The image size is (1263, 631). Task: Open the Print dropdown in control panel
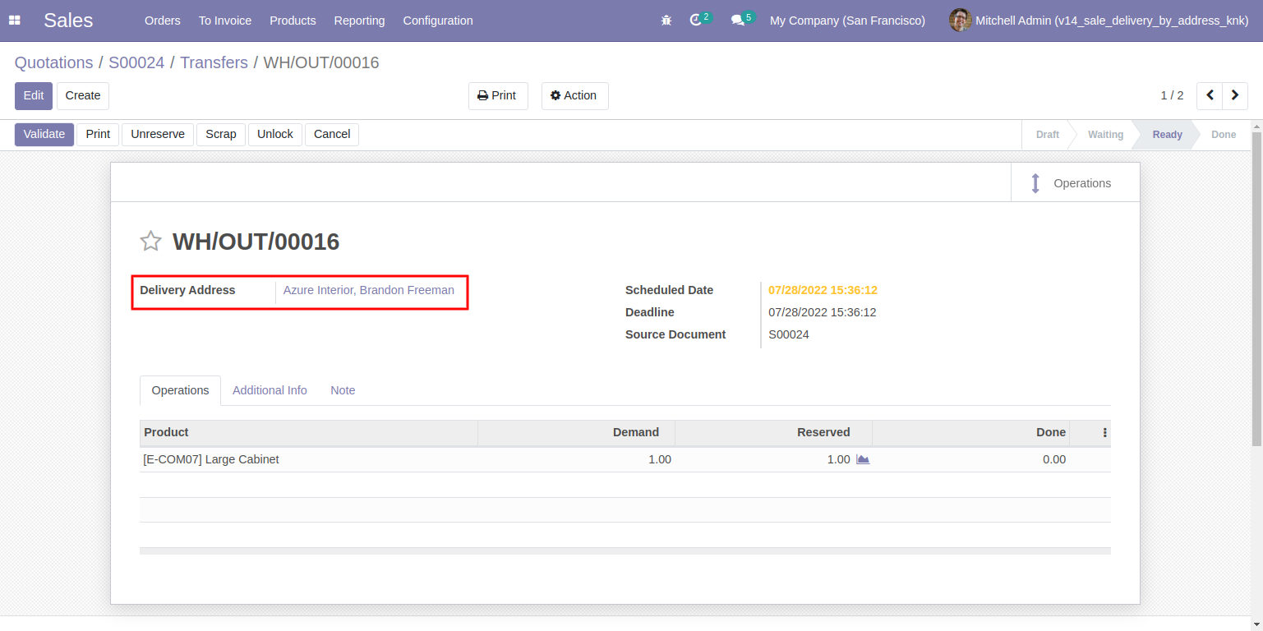coord(498,95)
